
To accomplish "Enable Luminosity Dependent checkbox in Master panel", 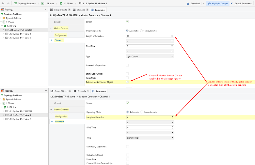I will [127, 66].
